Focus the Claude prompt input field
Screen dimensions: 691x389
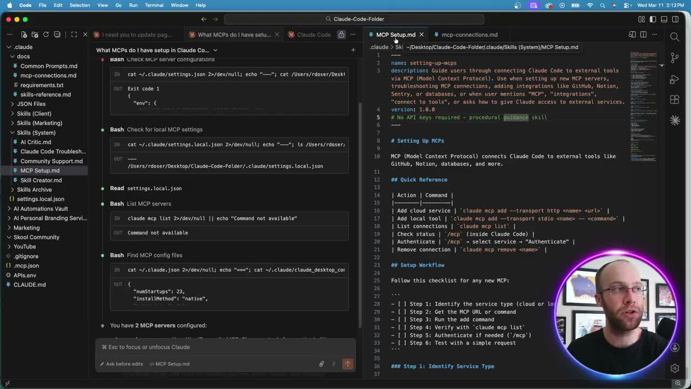click(x=226, y=347)
